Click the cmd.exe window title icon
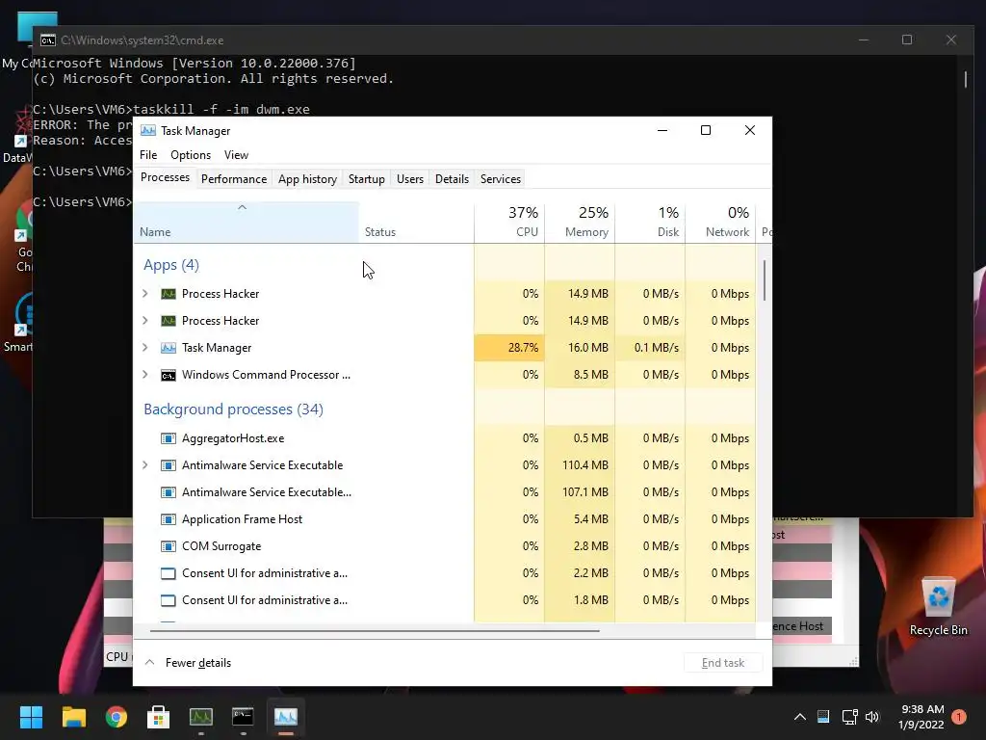 point(48,40)
